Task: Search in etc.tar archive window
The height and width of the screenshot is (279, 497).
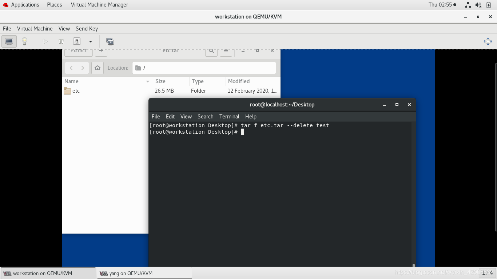Action: tap(211, 51)
